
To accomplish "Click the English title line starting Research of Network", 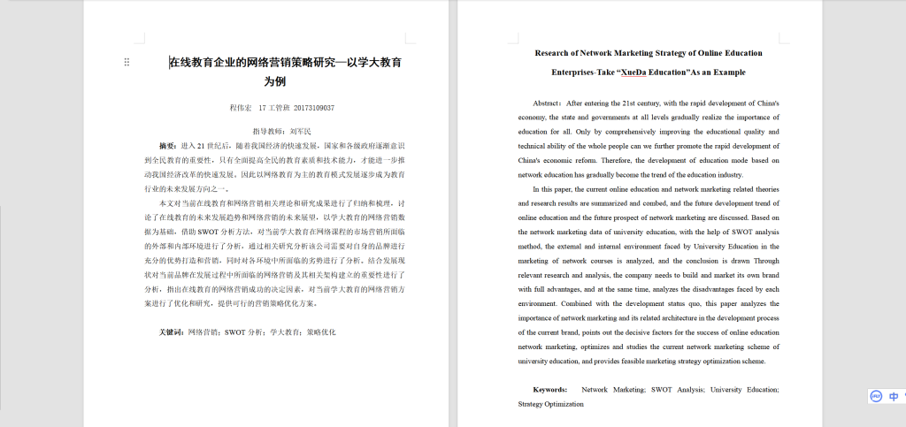I will pyautogui.click(x=649, y=53).
